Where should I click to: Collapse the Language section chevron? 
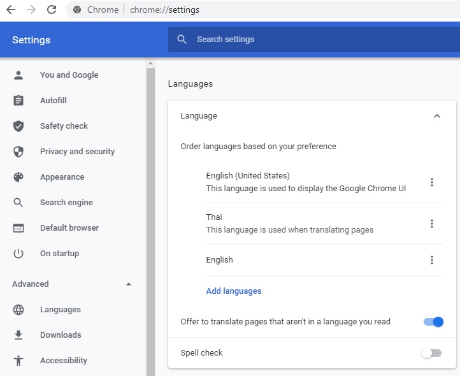[436, 116]
